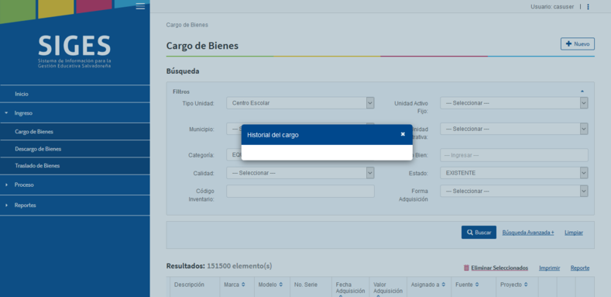Open the Forma Adquisición dropdown
This screenshot has height=297, width=611.
click(514, 191)
